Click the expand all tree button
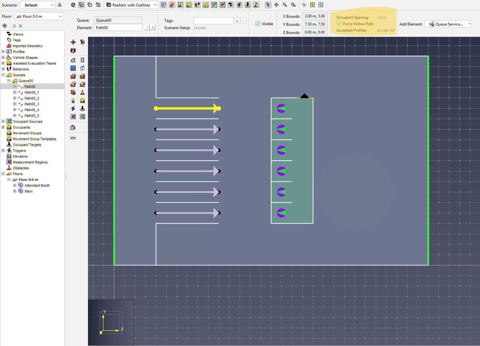This screenshot has height=346, width=480. click(20, 26)
